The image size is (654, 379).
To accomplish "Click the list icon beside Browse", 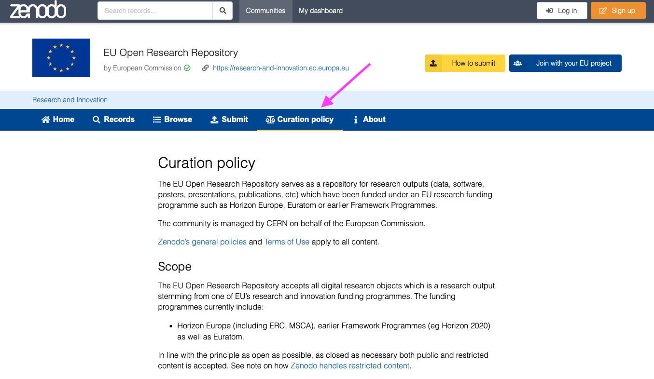I will pos(157,120).
